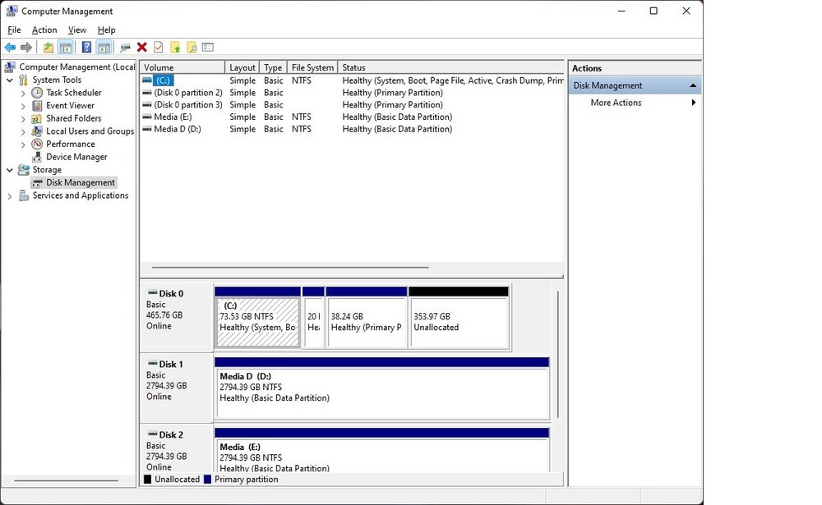Click the red X delete icon
Viewport: 822px width, 505px height.
pos(141,47)
